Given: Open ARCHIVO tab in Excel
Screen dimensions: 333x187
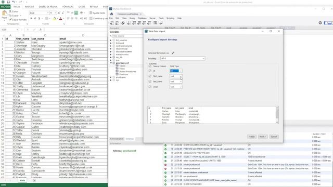Looking at the screenshot, I should pos(5,7).
